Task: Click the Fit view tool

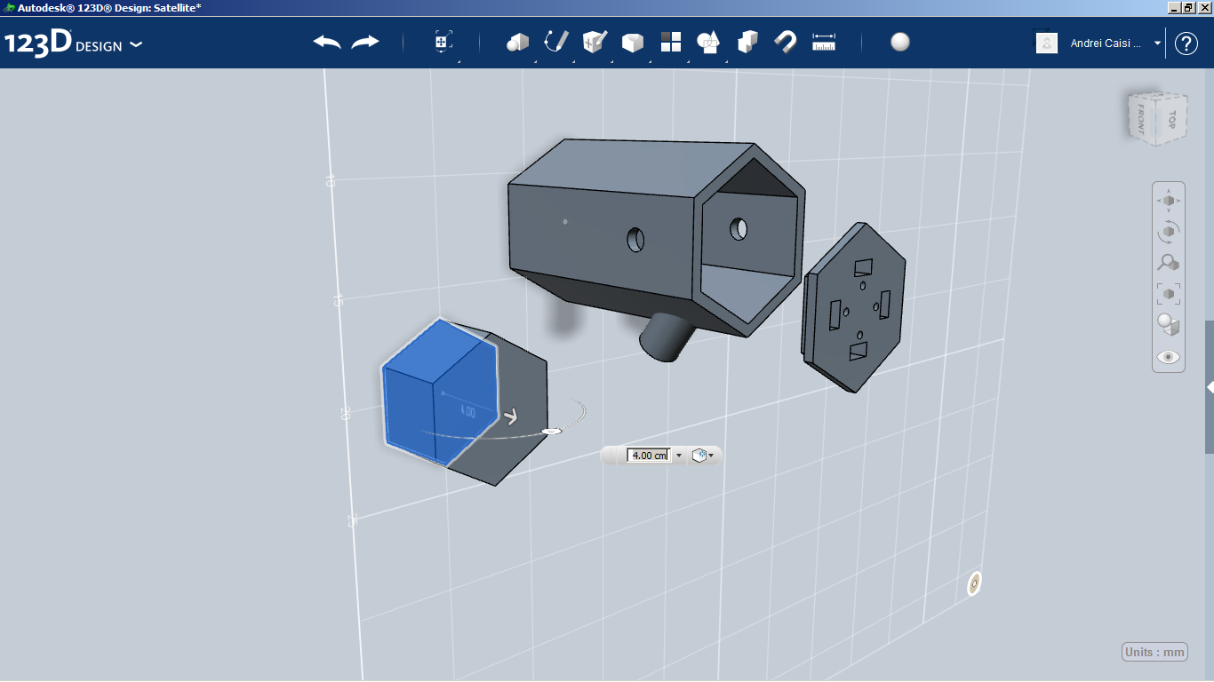Action: tap(1169, 294)
